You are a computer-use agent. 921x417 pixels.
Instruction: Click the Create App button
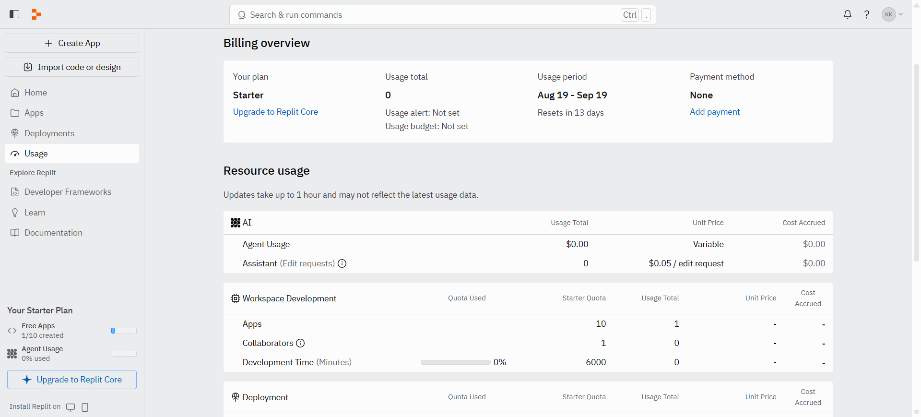[72, 43]
